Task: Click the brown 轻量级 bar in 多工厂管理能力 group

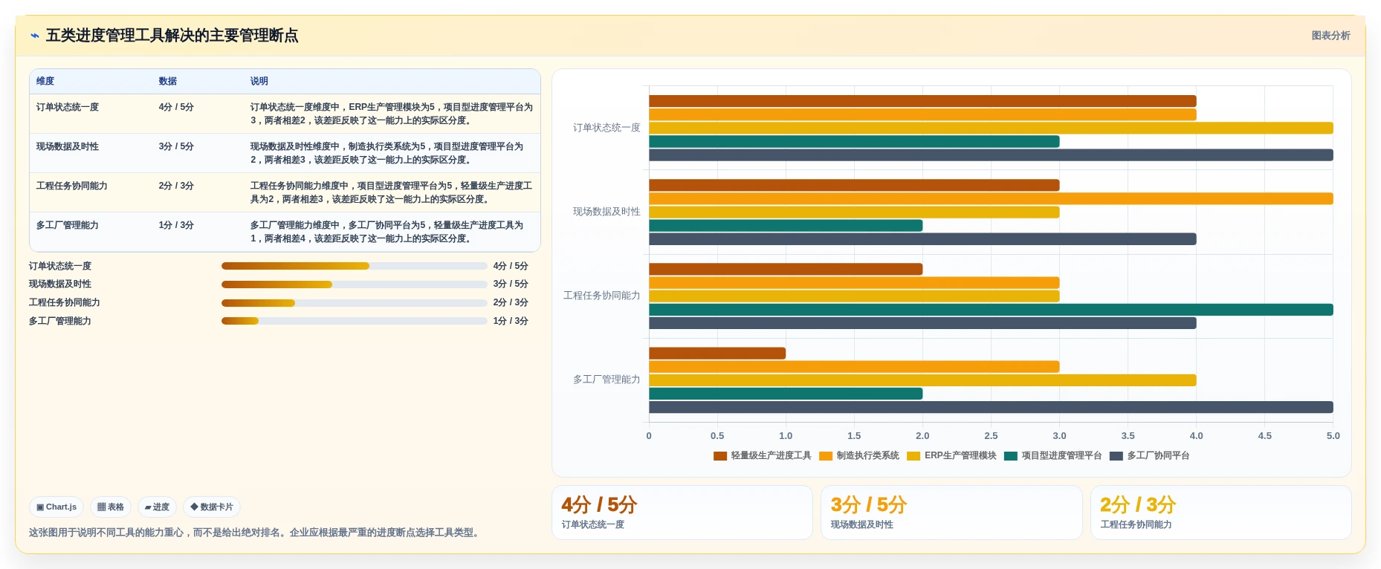Action: (x=717, y=354)
